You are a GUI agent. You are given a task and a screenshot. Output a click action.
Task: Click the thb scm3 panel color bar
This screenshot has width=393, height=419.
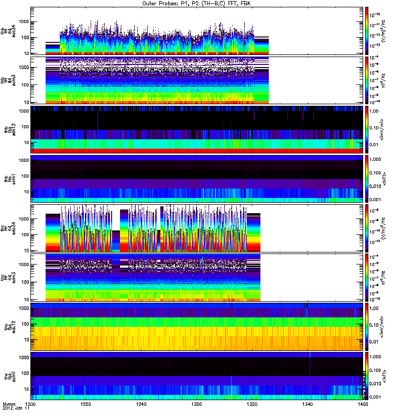pyautogui.click(x=367, y=80)
